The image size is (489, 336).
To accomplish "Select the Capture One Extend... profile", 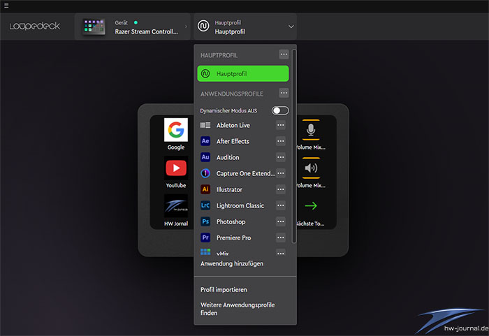I will tap(246, 173).
